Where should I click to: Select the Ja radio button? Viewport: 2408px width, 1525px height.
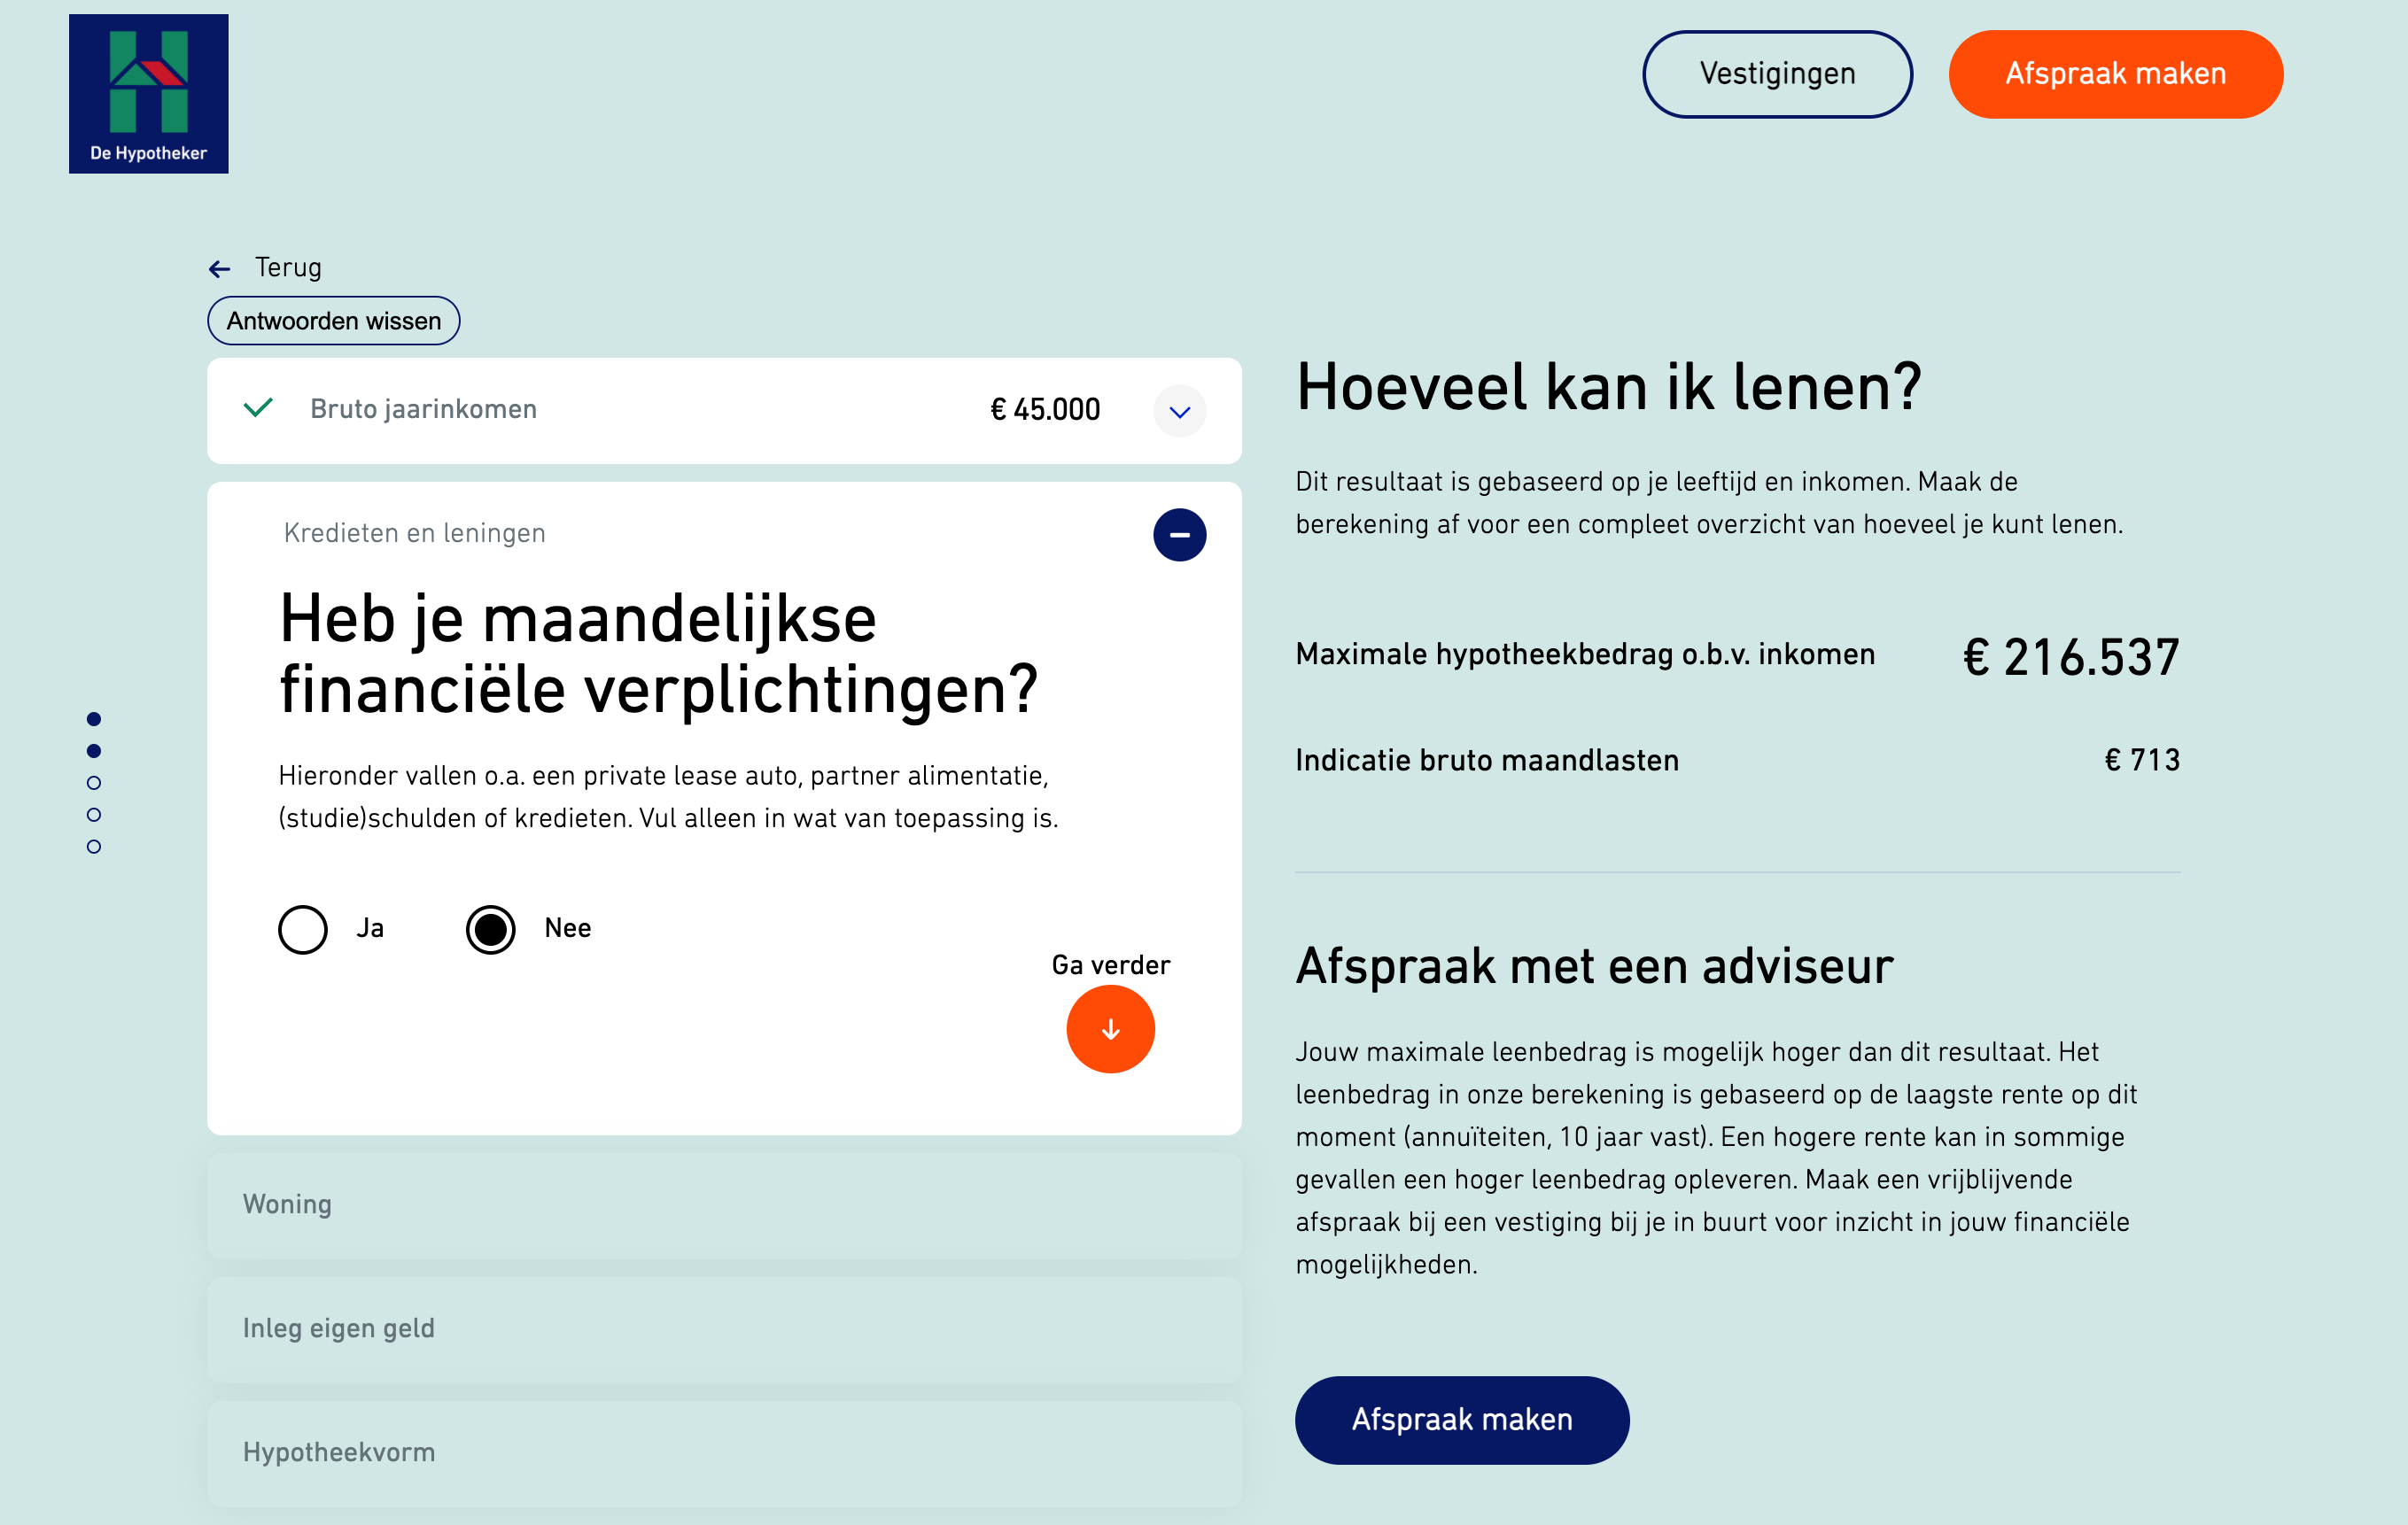click(x=303, y=929)
